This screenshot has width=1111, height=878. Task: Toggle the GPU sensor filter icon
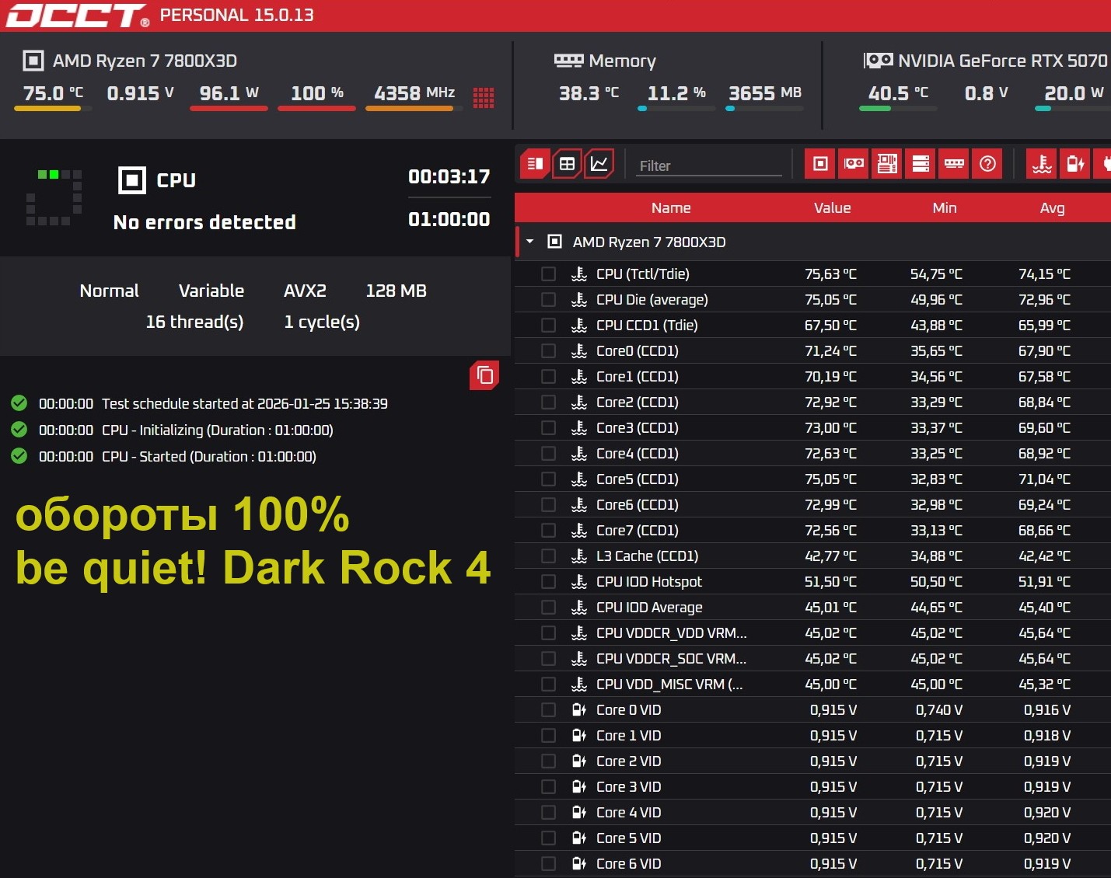point(854,164)
